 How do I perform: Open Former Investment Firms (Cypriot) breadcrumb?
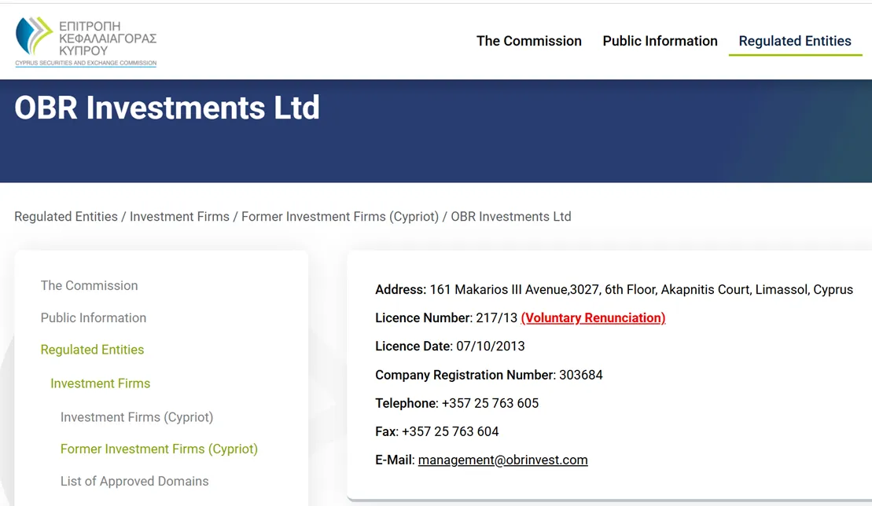340,217
